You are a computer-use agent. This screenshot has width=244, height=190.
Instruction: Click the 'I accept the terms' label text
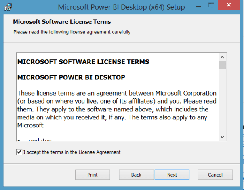[72, 152]
